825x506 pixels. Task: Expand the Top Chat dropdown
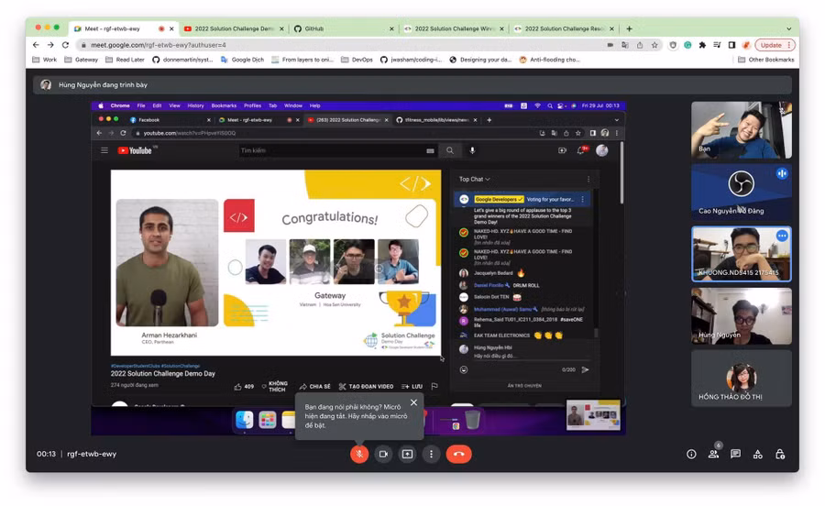(x=475, y=180)
